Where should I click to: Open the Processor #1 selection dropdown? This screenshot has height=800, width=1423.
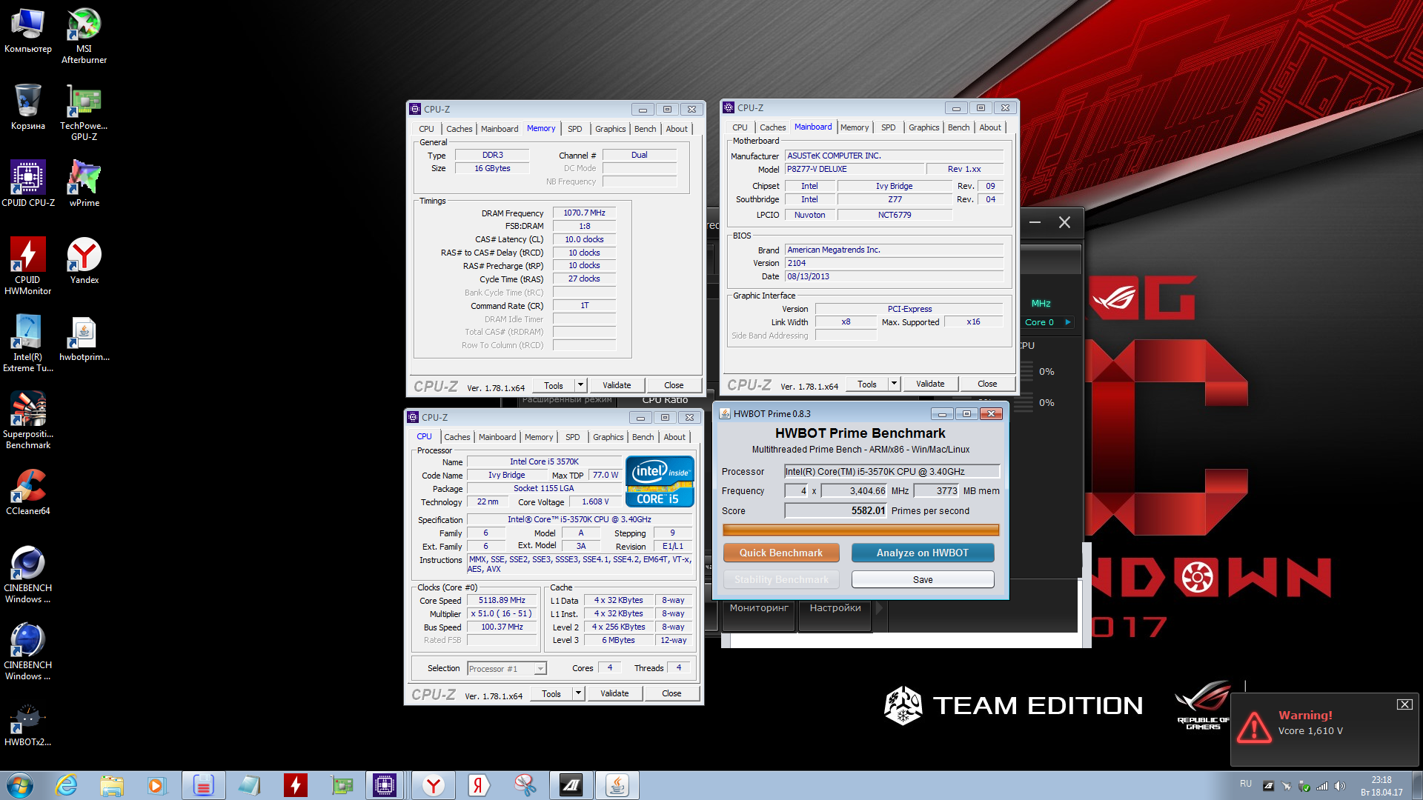[507, 668]
